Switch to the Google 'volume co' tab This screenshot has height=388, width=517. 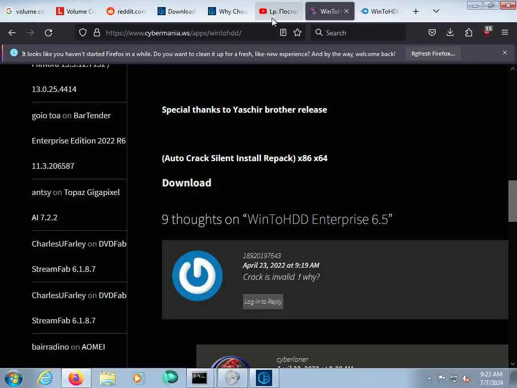(x=25, y=11)
